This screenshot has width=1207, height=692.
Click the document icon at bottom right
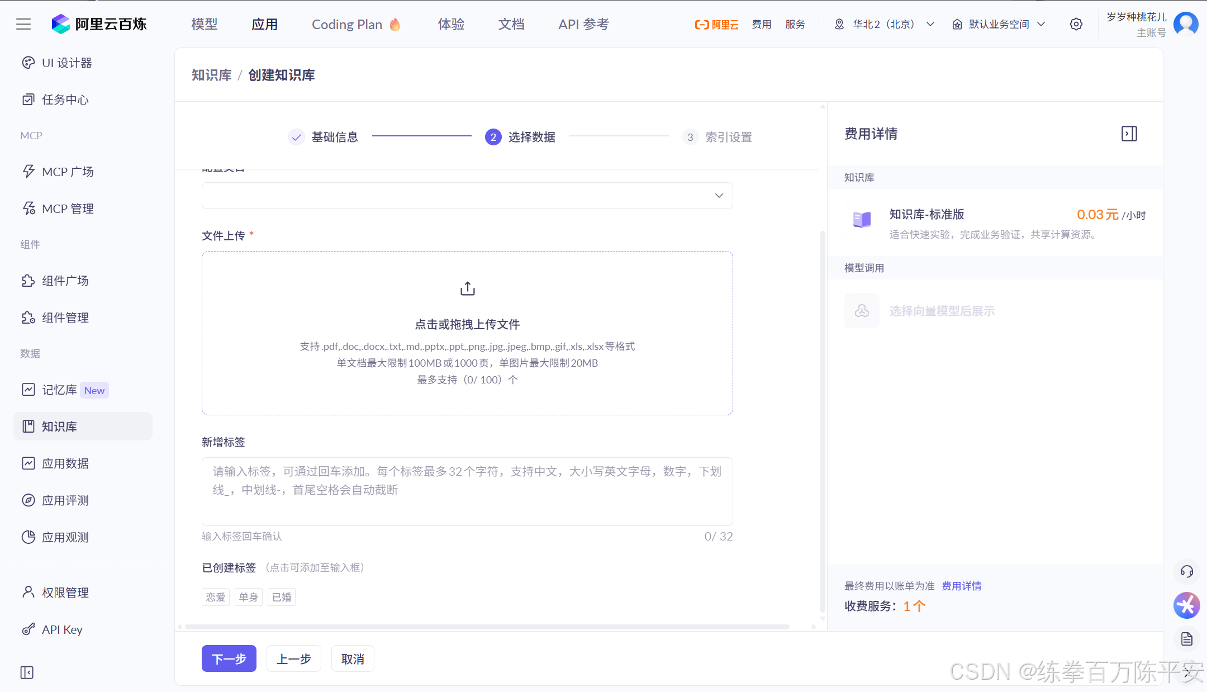pos(1186,639)
